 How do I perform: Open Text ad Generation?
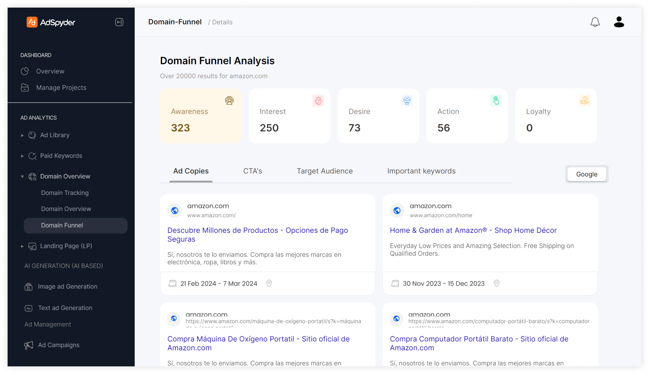click(65, 308)
